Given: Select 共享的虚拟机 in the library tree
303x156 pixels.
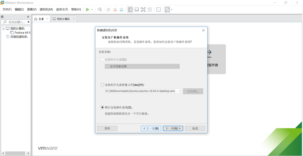Looking at the screenshot, I should [19, 37].
